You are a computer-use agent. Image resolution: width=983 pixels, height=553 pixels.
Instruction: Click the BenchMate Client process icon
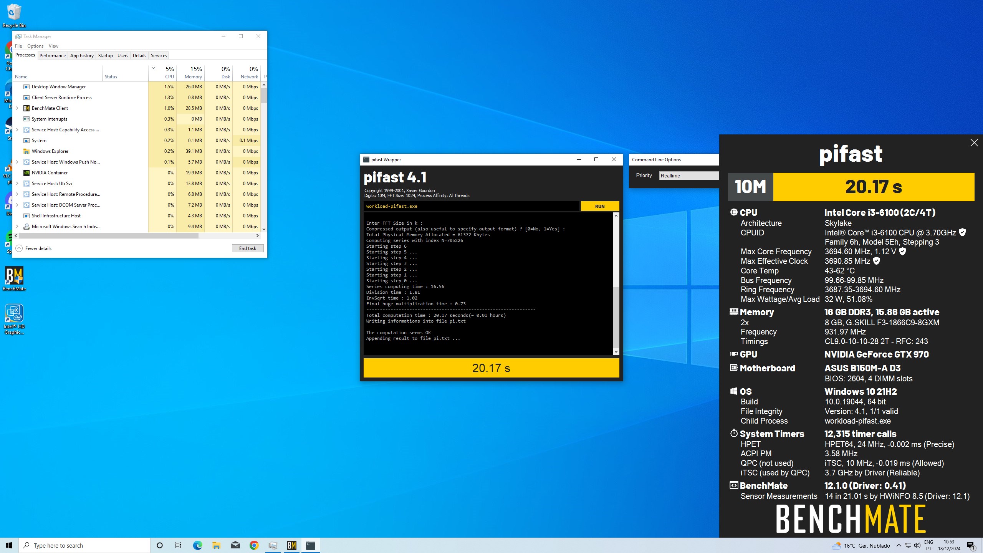tap(26, 108)
